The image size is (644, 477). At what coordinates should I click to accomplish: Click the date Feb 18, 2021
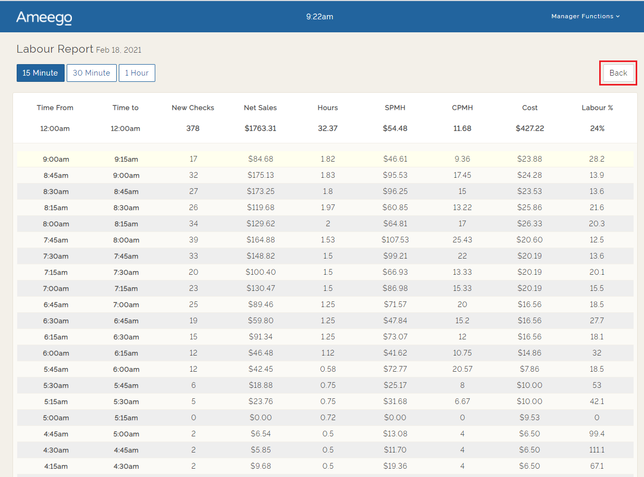click(118, 50)
